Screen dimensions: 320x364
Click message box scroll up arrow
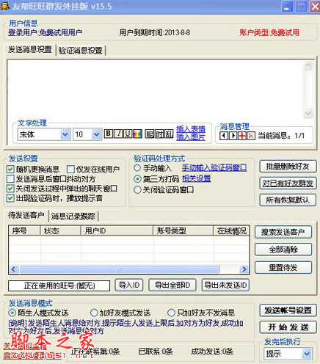[308, 66]
